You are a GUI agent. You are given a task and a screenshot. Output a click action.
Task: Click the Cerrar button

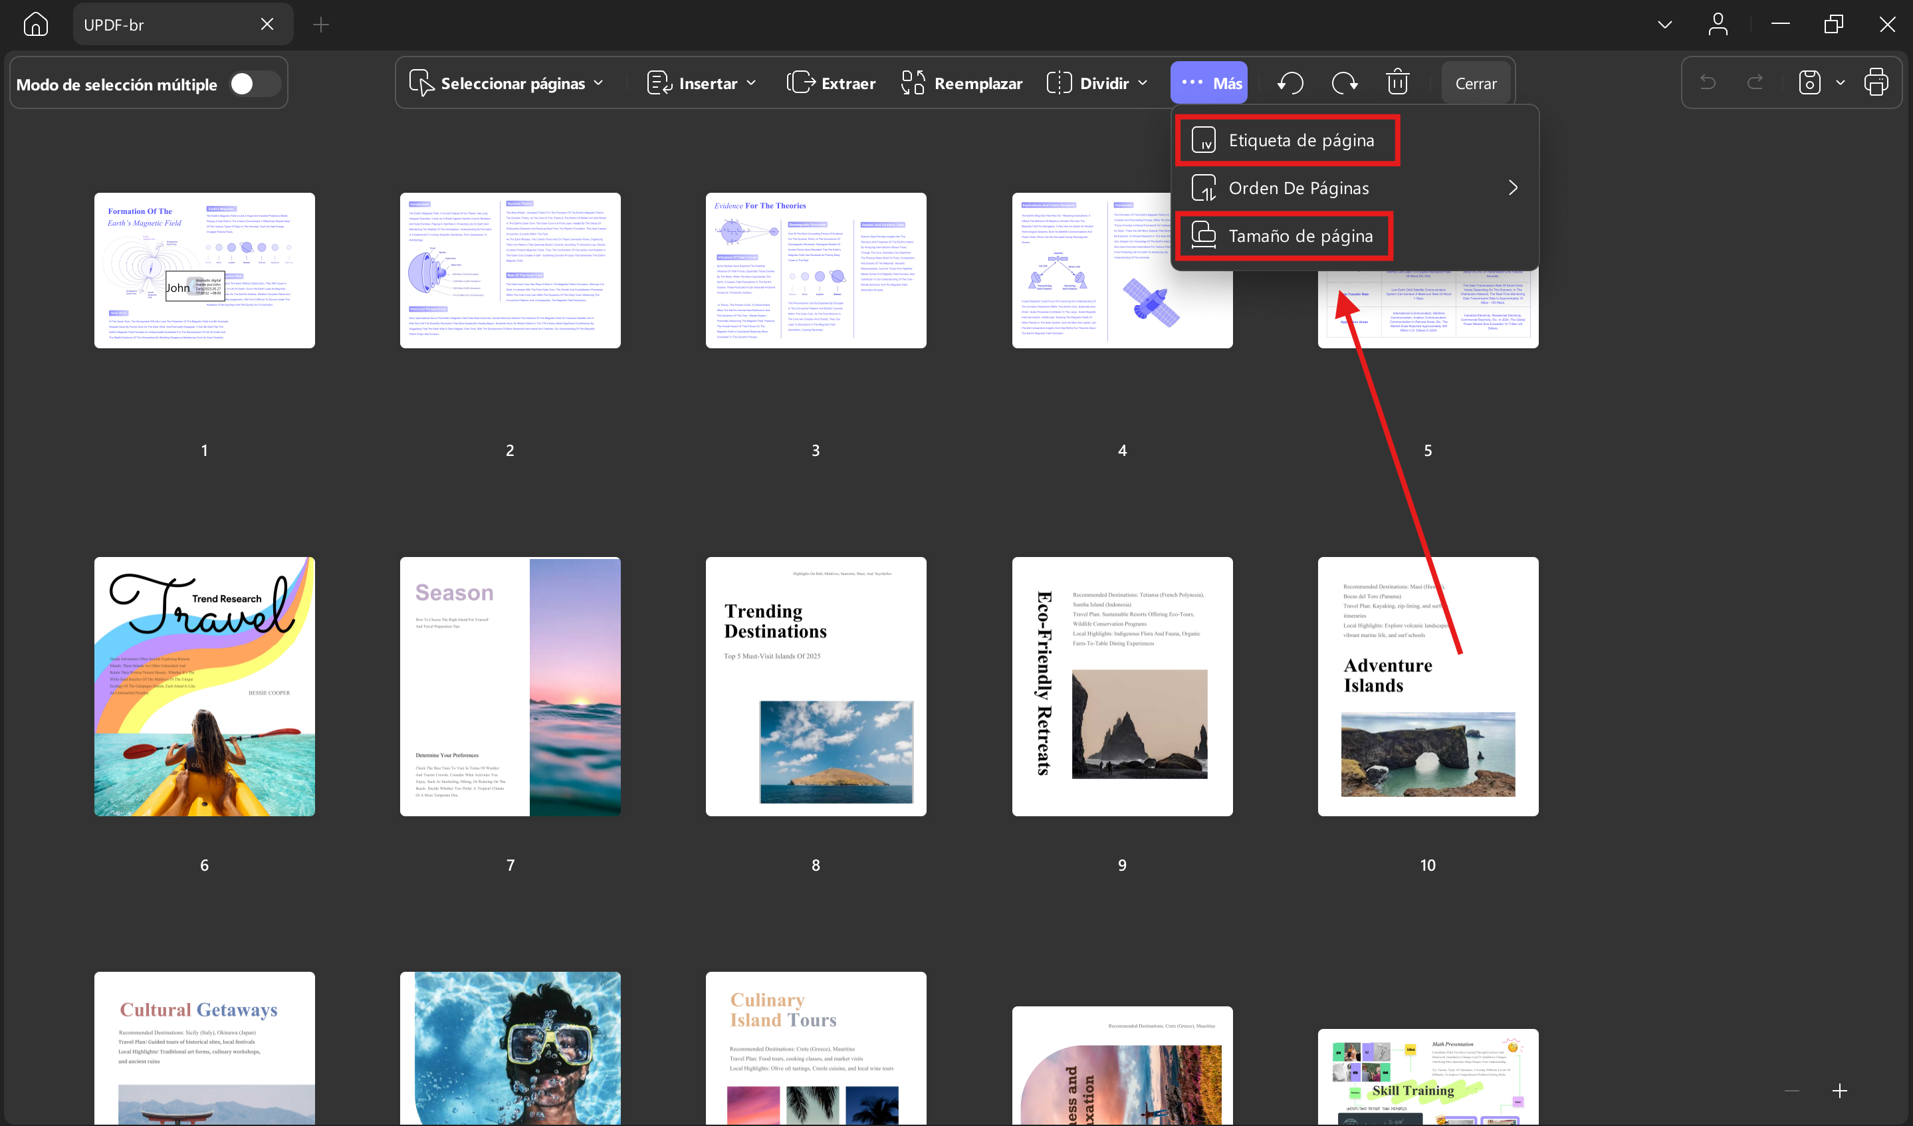1475,84
